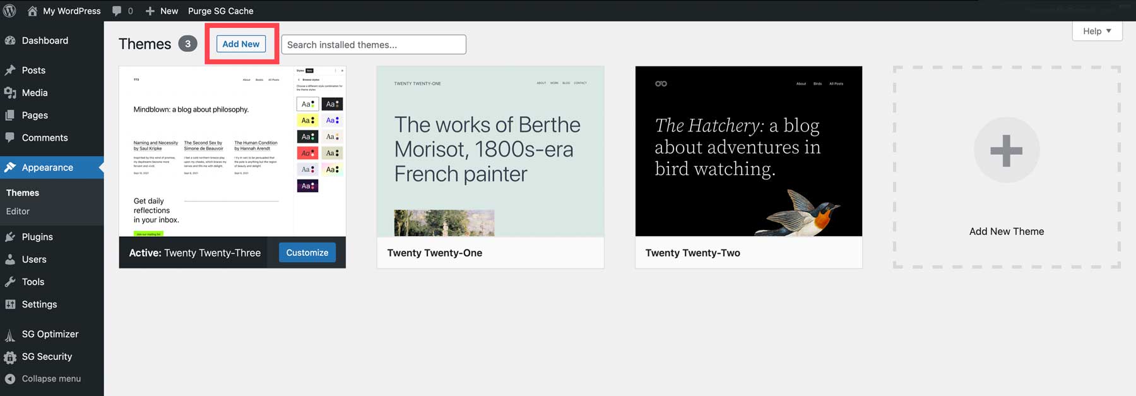
Task: Click the Pages icon in sidebar
Action: click(10, 115)
